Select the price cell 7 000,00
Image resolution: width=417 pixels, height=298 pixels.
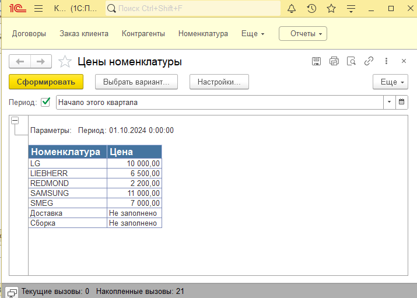tap(134, 203)
